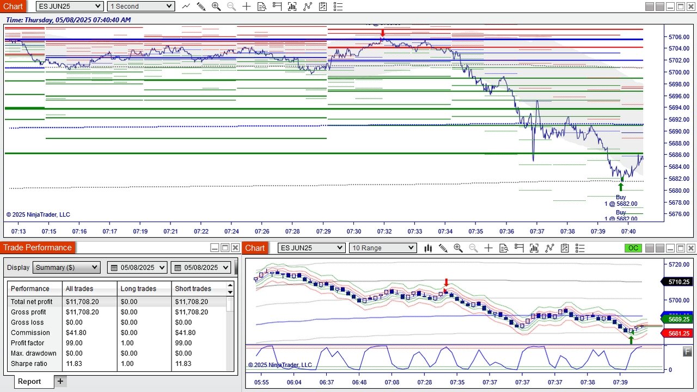Click red sell arrow on the 10 Range chart
697x392 pixels.
(447, 283)
